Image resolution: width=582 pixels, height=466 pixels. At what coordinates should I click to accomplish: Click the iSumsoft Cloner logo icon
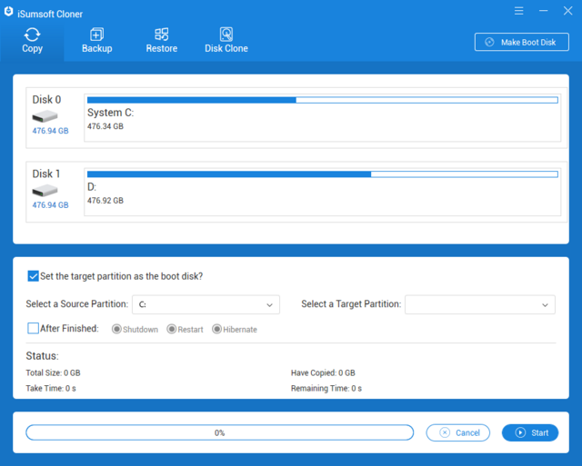[x=9, y=12]
